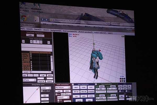157x105 pixels.
Task: Click the range-sel button
Action: pos(41,81)
